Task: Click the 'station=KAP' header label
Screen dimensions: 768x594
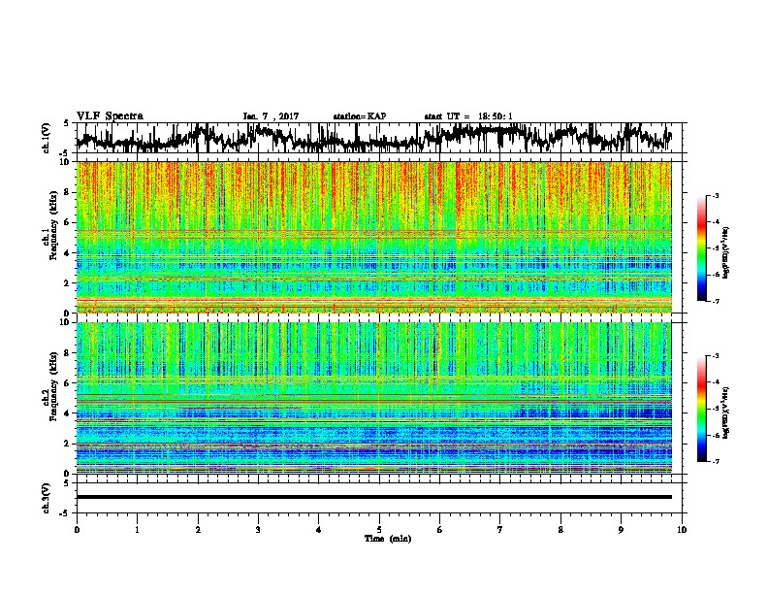Action: [360, 116]
